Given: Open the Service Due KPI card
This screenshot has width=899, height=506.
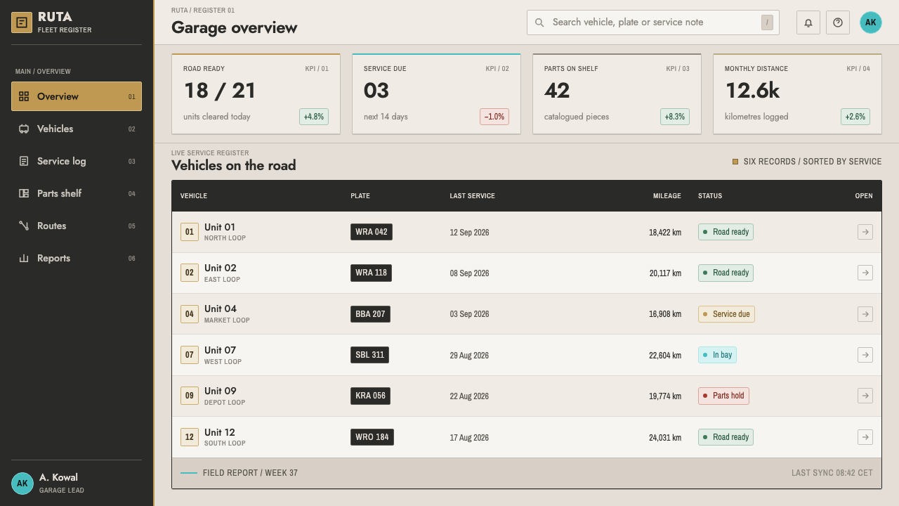Looking at the screenshot, I should pyautogui.click(x=436, y=93).
